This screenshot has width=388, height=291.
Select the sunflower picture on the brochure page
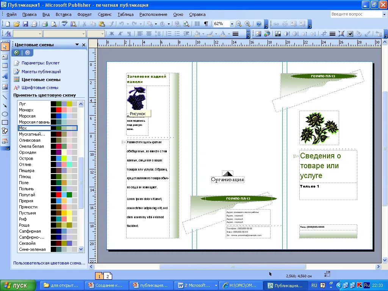pos(319,128)
